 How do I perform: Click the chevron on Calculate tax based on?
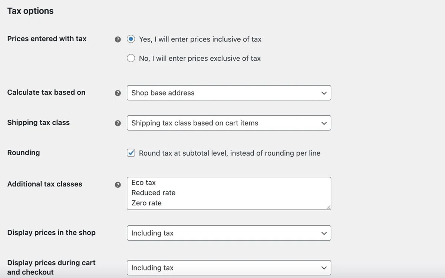(x=324, y=93)
